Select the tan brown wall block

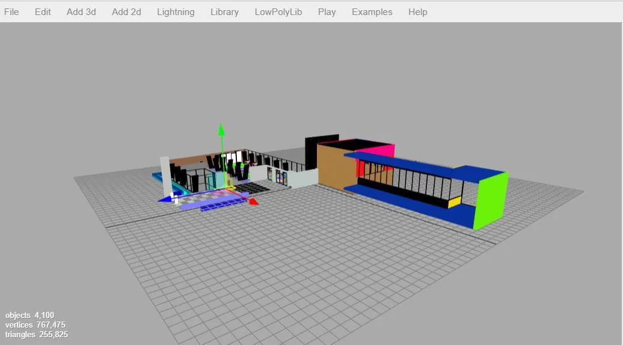click(336, 168)
